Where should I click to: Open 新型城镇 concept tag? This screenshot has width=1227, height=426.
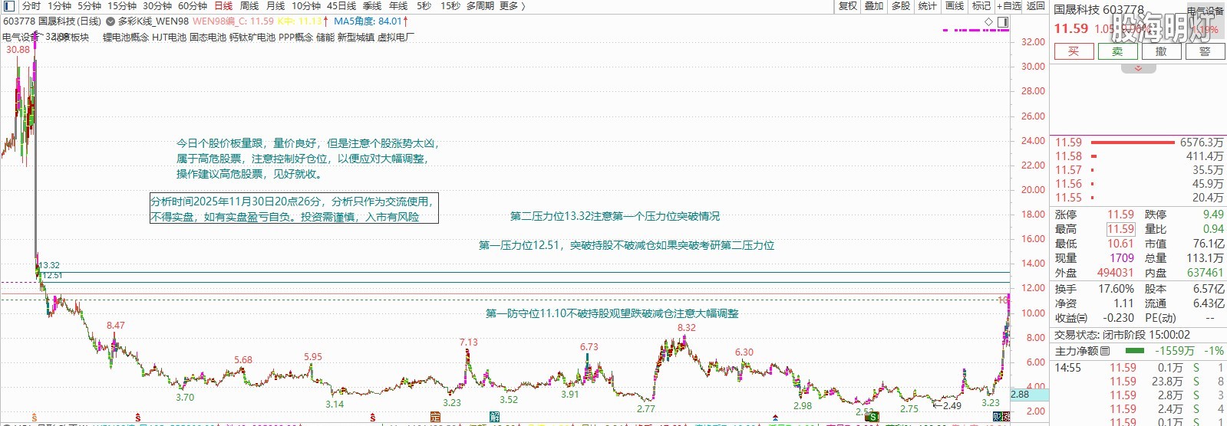pyautogui.click(x=356, y=37)
